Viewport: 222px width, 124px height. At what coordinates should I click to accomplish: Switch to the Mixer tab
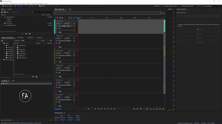pos(70,9)
